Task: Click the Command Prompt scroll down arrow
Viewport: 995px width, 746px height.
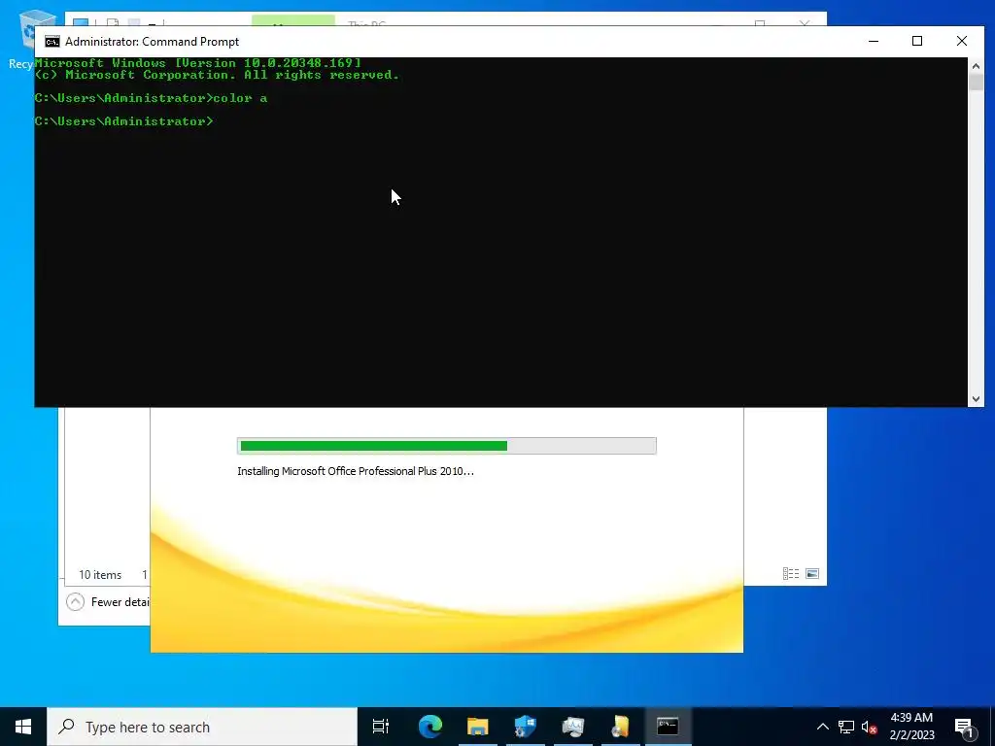Action: (x=976, y=399)
